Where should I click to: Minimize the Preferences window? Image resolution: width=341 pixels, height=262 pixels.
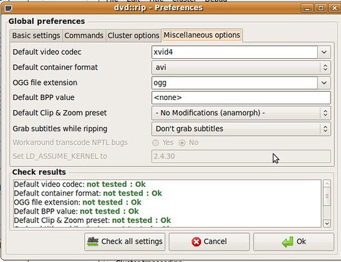coord(308,8)
